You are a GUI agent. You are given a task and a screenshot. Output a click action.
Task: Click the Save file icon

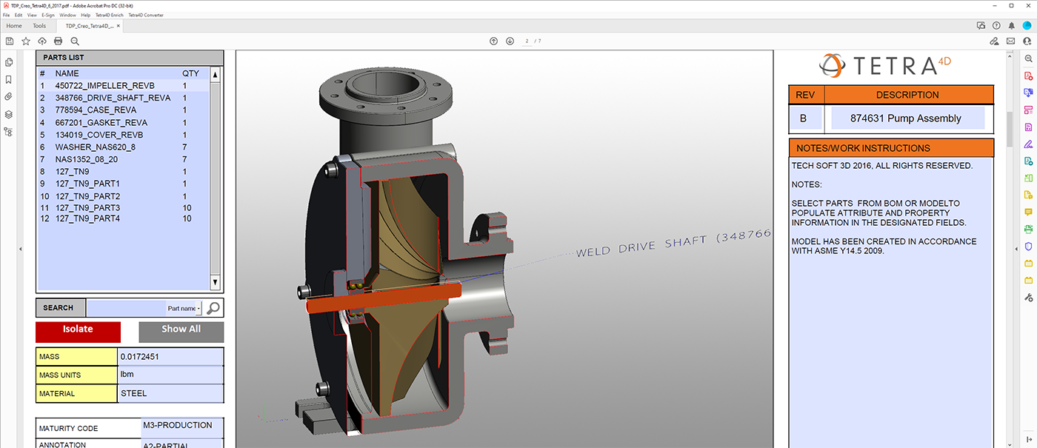(x=10, y=41)
